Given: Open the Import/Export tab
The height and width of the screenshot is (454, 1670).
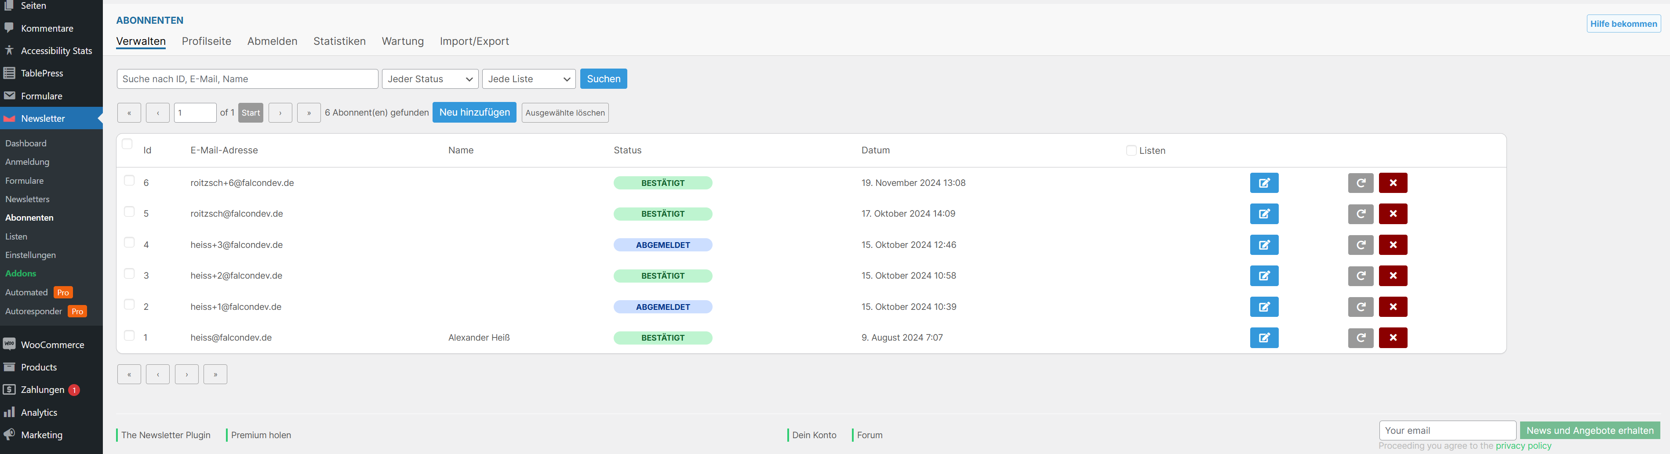Looking at the screenshot, I should [474, 41].
